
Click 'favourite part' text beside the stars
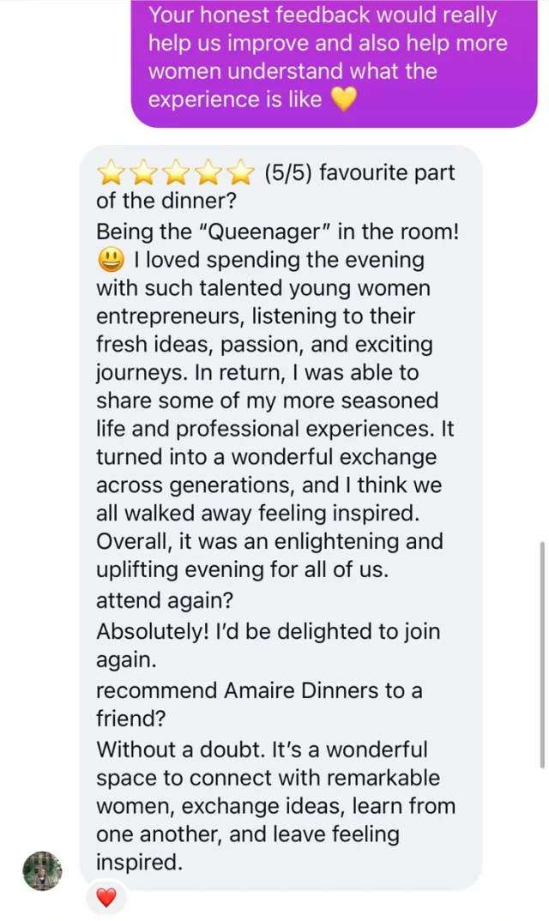[388, 172]
